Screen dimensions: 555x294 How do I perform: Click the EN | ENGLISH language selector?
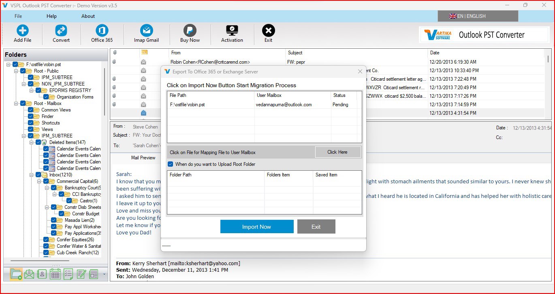(x=478, y=16)
